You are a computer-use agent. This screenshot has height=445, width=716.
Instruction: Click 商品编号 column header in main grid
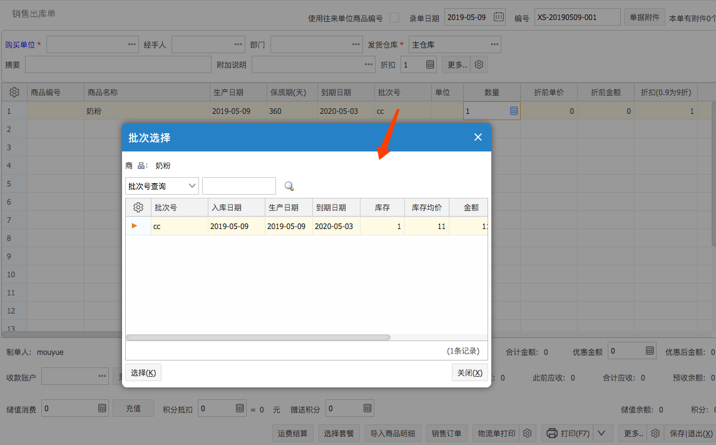pyautogui.click(x=56, y=92)
